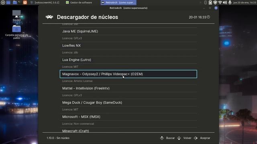This screenshot has height=144, width=257.
Task: Switch to vokoscreenNG 3.0.2 taskbar item
Action: [45, 2]
